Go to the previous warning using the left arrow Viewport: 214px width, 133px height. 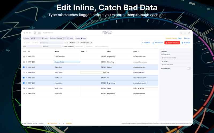point(60,123)
